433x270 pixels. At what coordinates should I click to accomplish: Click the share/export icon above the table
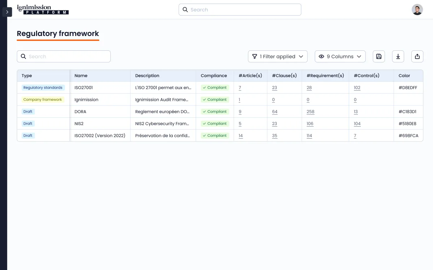(417, 57)
